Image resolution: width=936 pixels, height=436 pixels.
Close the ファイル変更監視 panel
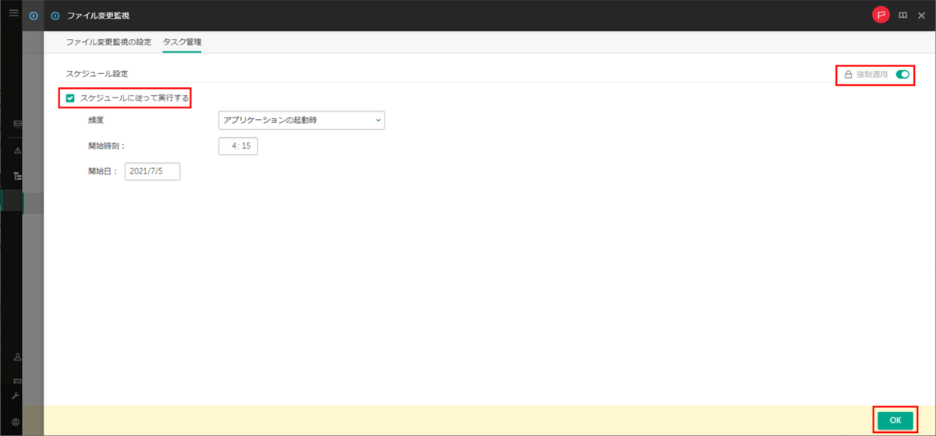(921, 15)
